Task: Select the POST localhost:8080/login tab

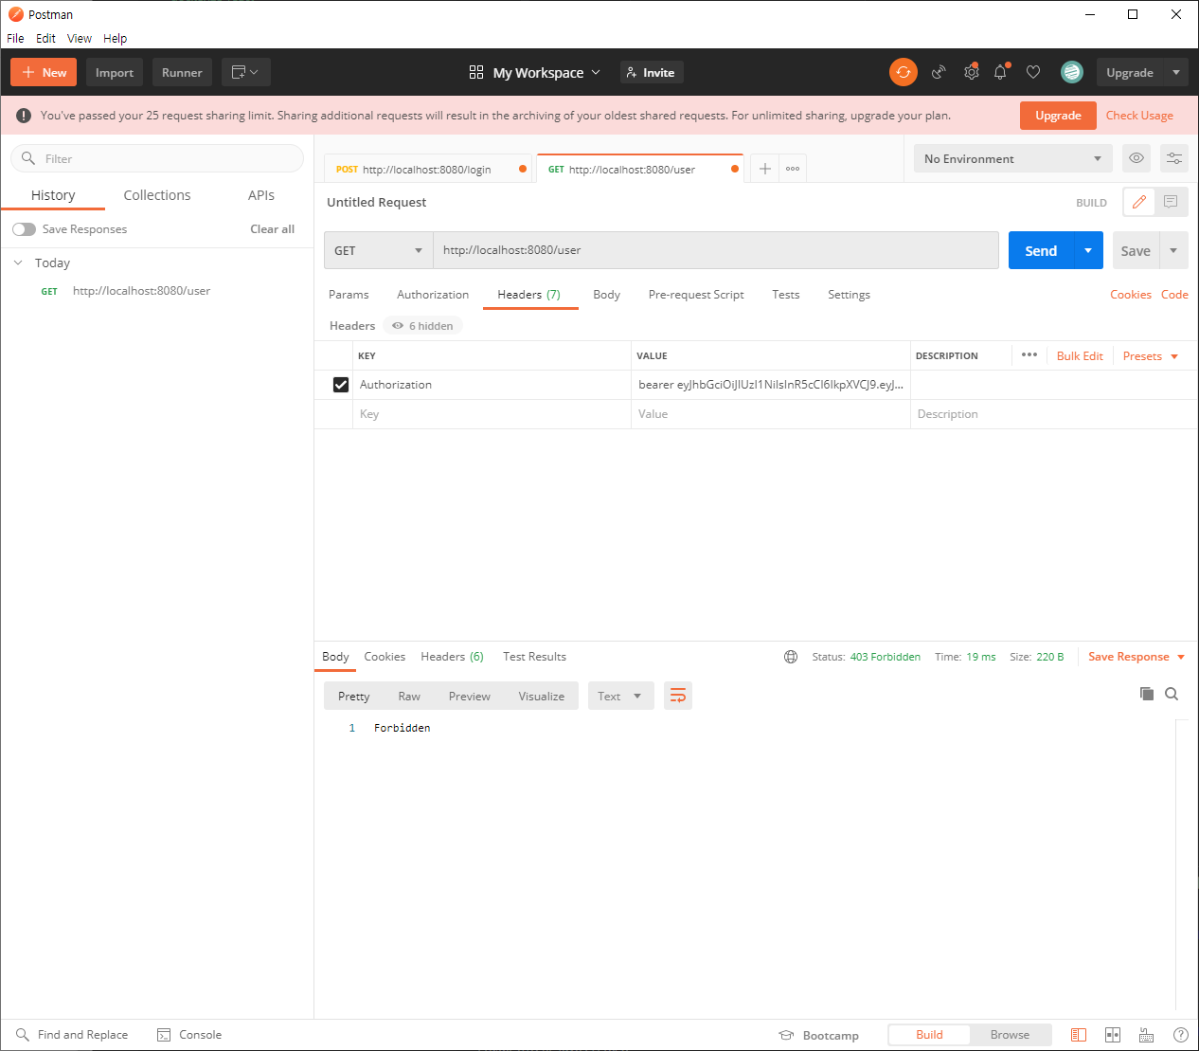Action: [x=427, y=169]
